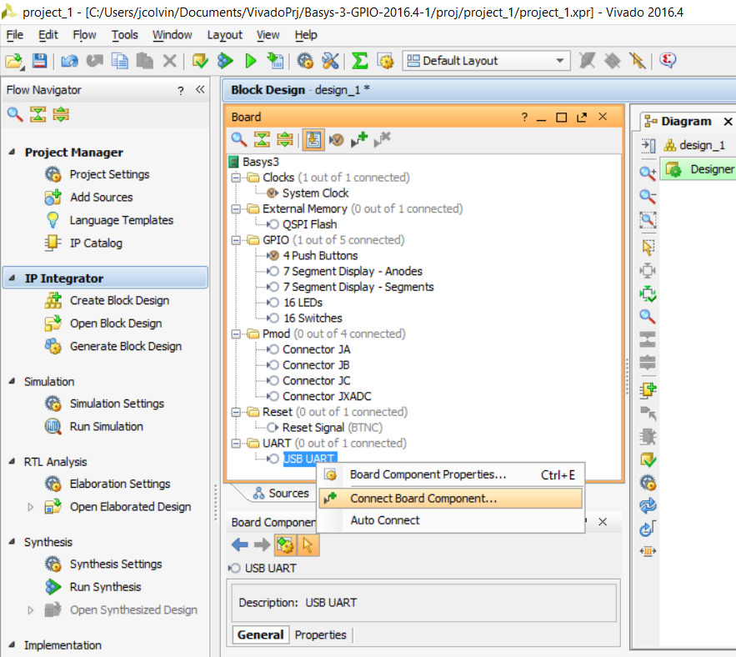Collapse the Flow Navigator with double chevron

click(x=200, y=90)
